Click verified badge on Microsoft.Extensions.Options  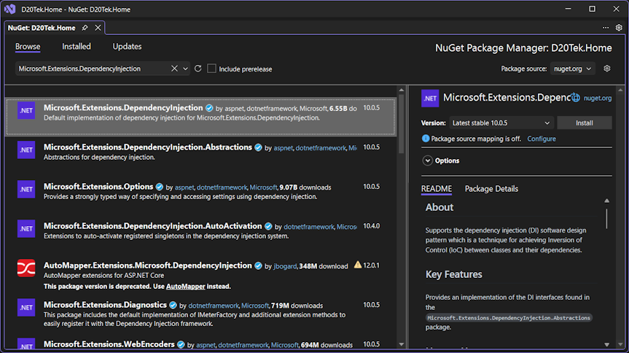tap(160, 187)
